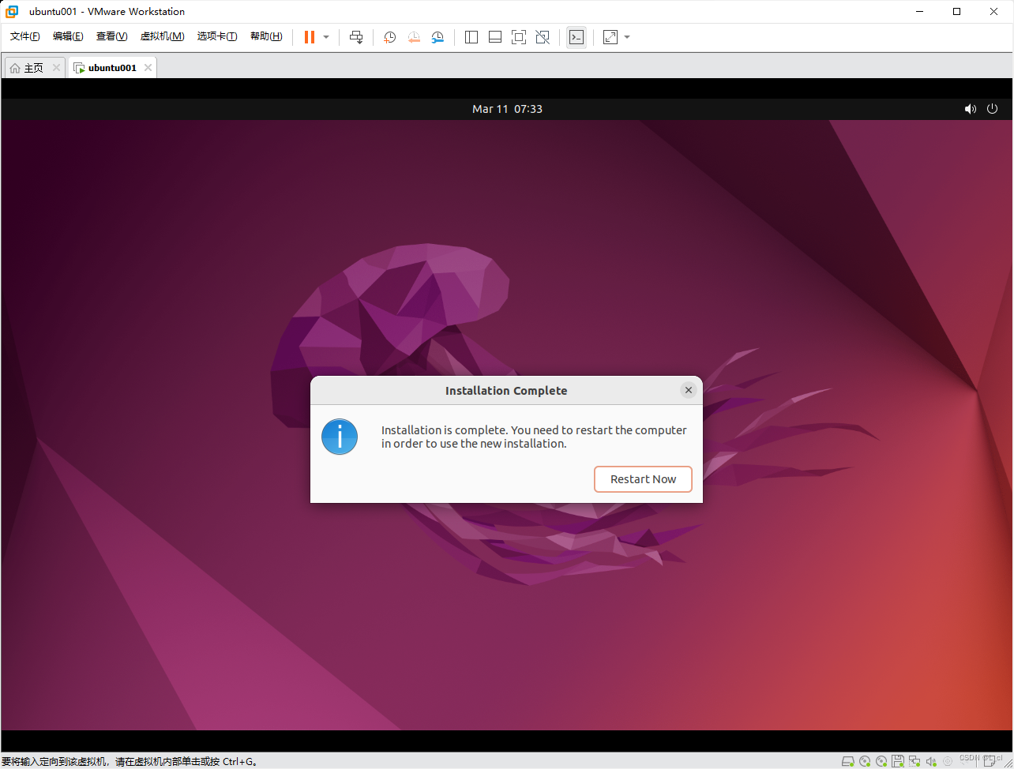Open the 文件(F) menu
The image size is (1014, 769).
[25, 36]
